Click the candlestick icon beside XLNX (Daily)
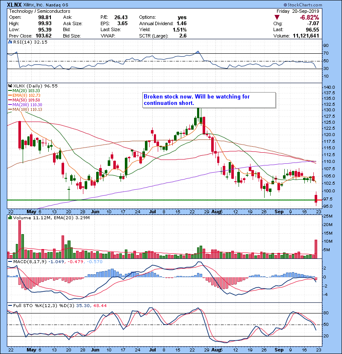The image size is (342, 354). pyautogui.click(x=10, y=86)
